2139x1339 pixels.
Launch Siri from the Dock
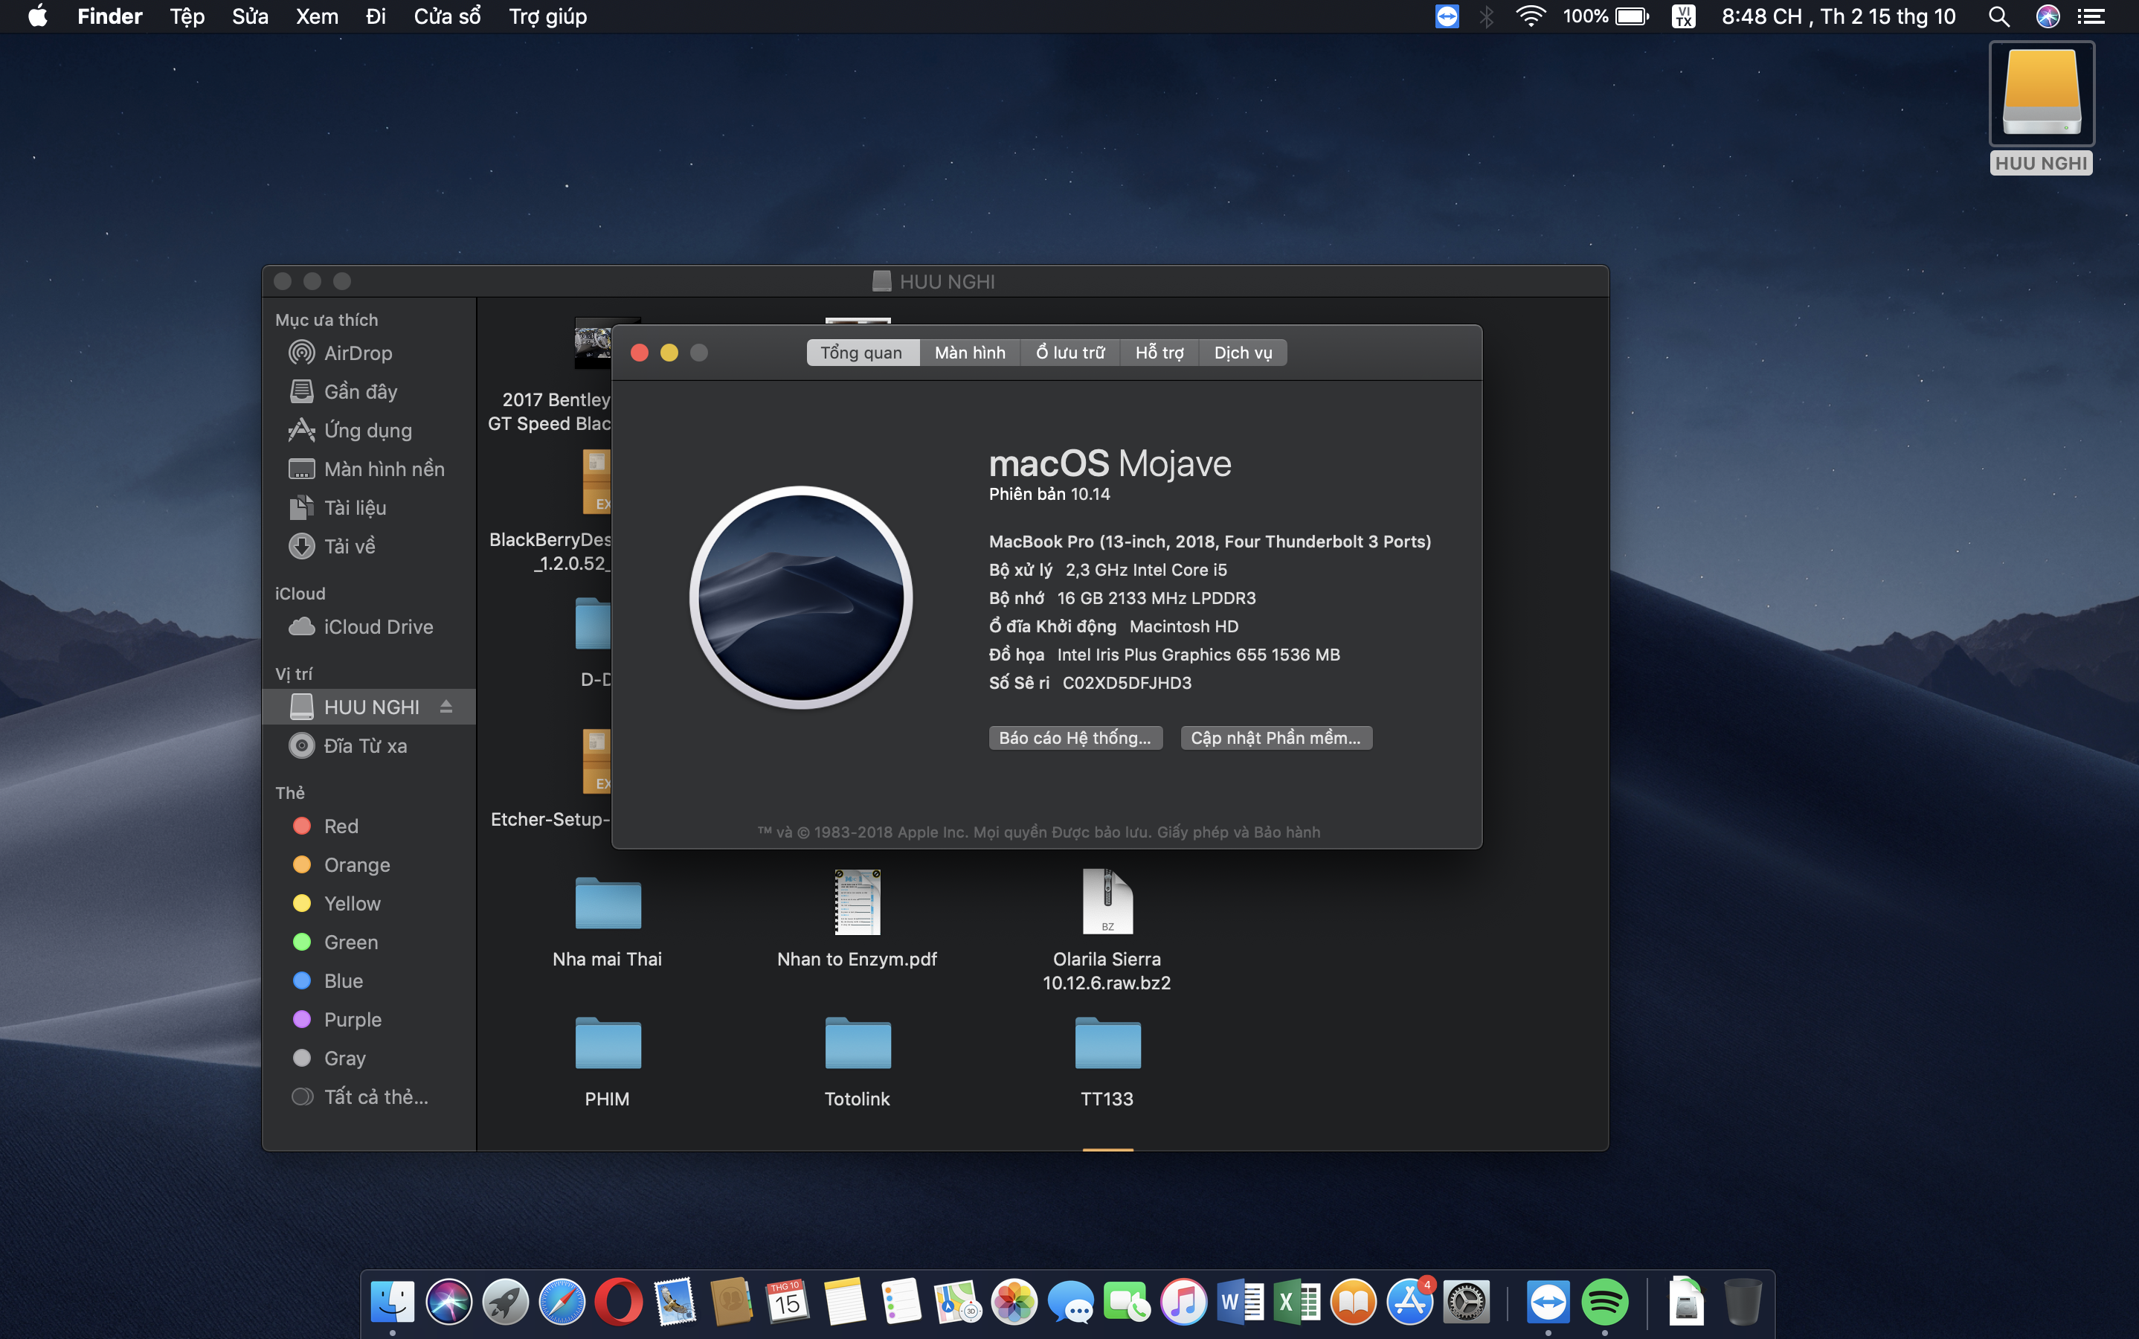click(449, 1302)
